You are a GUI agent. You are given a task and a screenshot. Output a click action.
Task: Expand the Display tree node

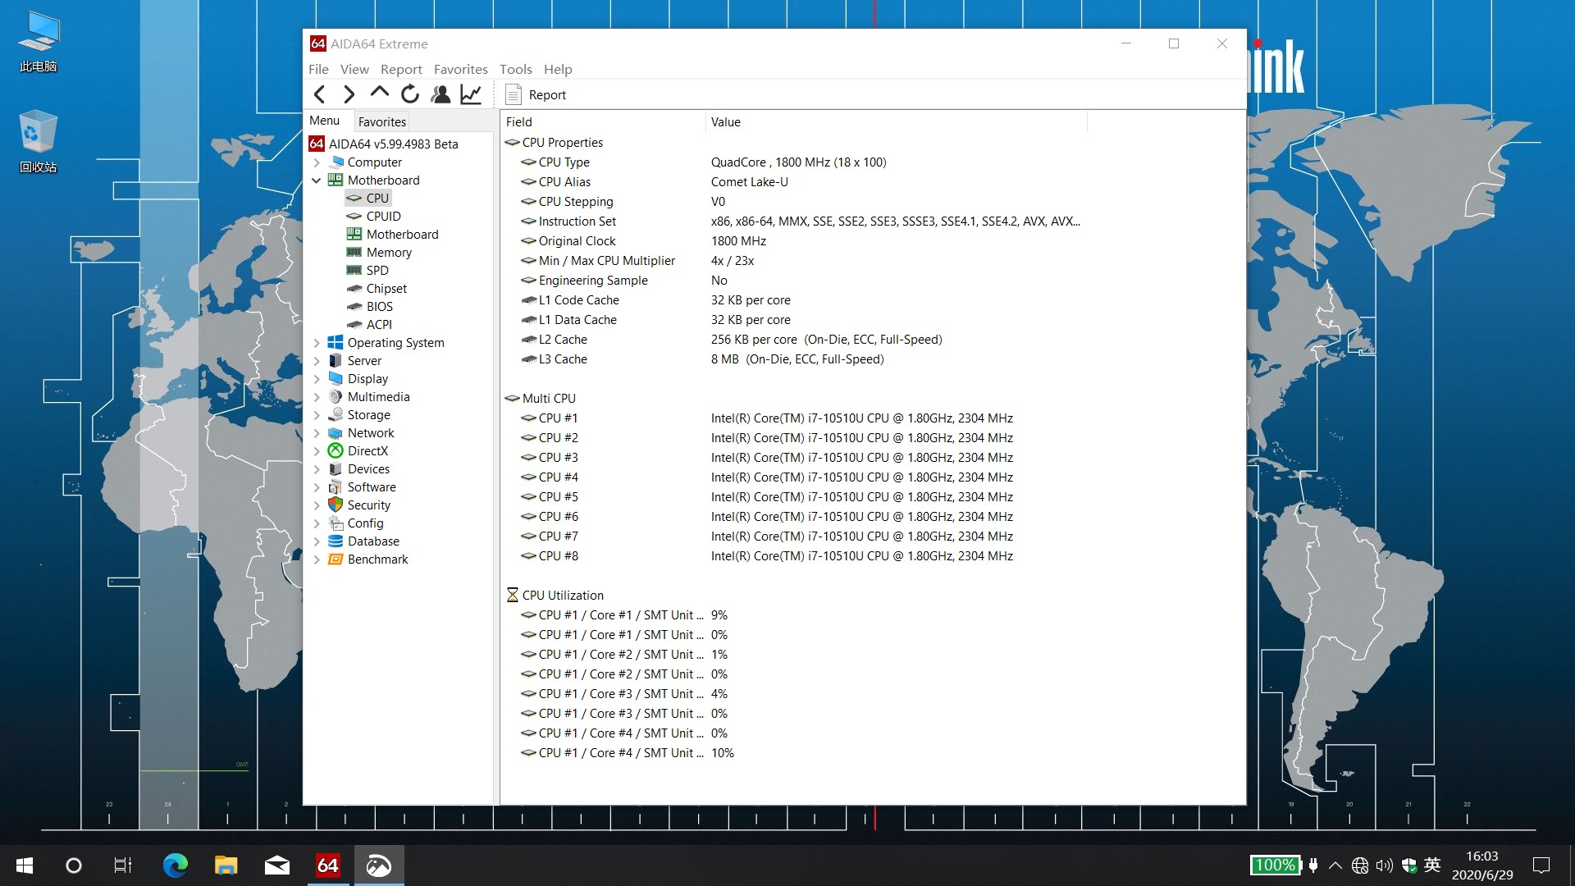click(x=317, y=379)
